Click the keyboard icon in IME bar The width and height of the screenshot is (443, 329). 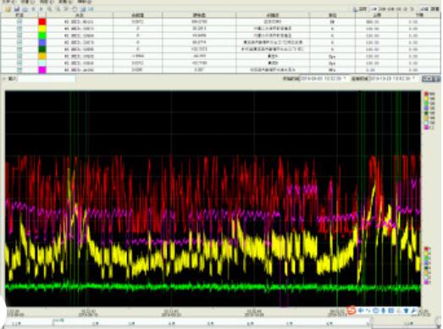[391, 311]
